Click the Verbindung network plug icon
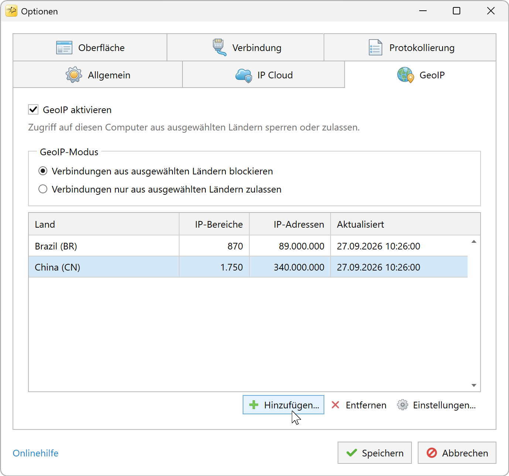 coord(219,47)
